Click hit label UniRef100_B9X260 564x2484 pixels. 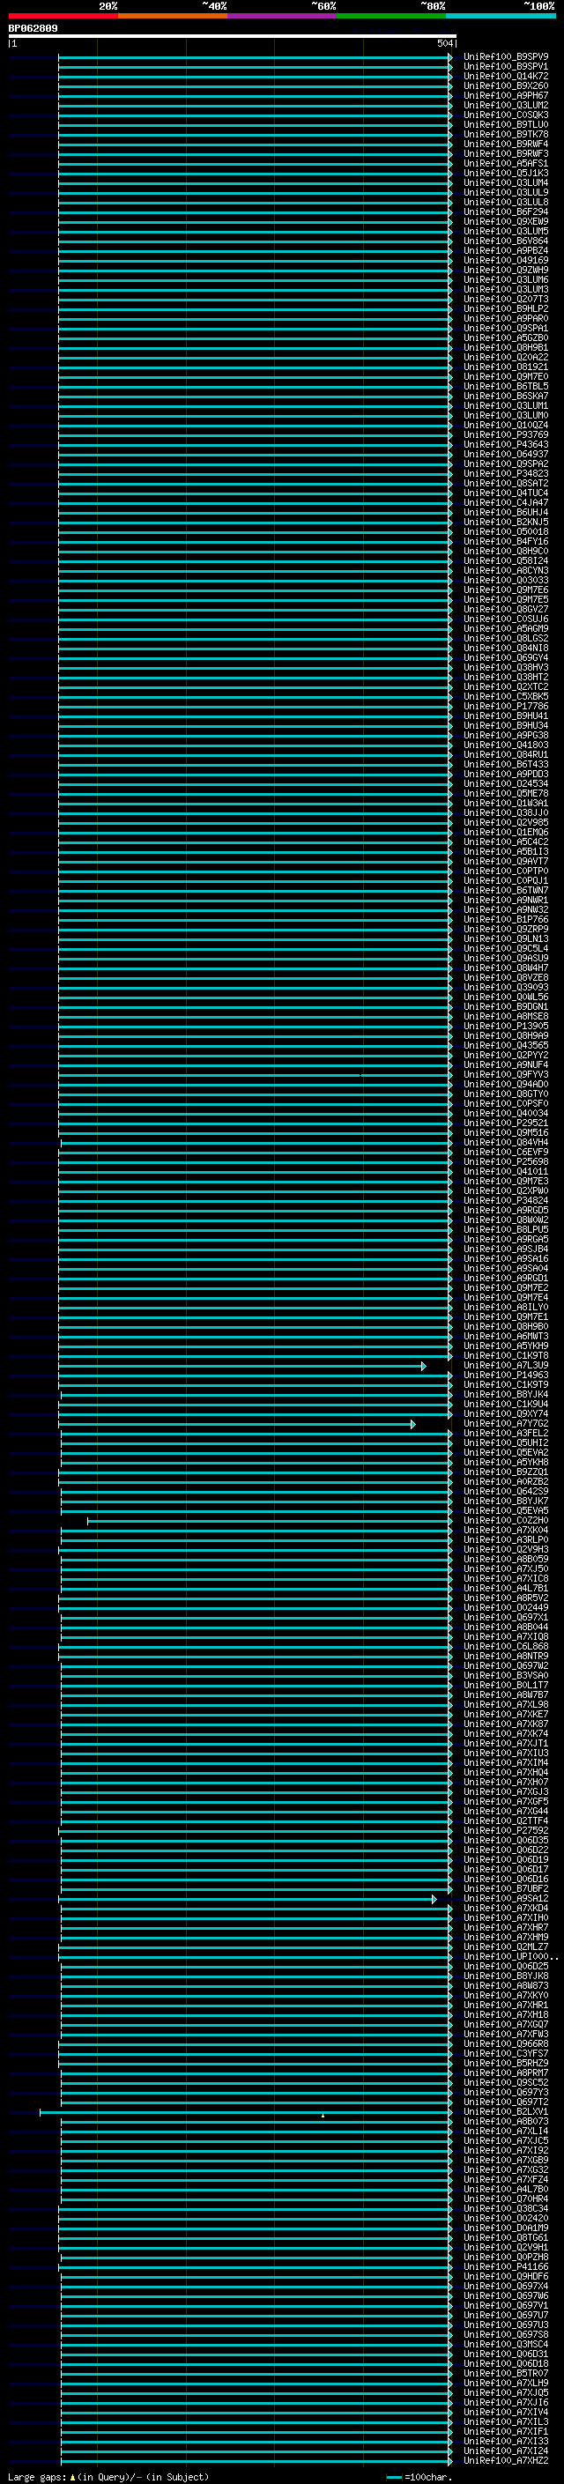(506, 85)
